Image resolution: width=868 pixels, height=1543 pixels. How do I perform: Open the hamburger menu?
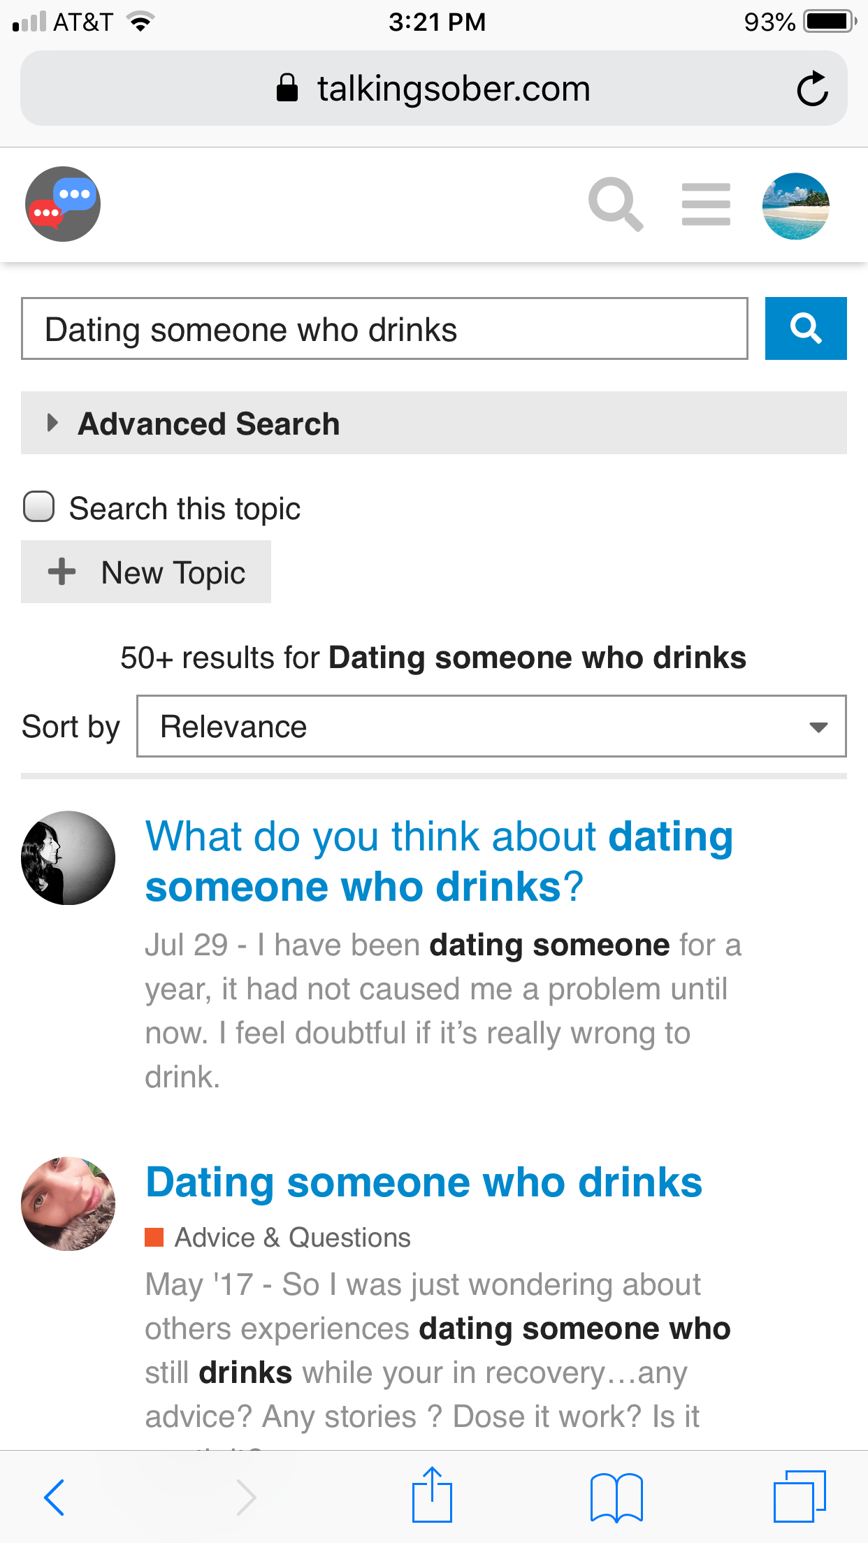pos(706,204)
